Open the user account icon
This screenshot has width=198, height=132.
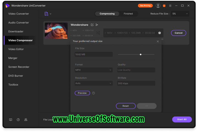(158, 5)
